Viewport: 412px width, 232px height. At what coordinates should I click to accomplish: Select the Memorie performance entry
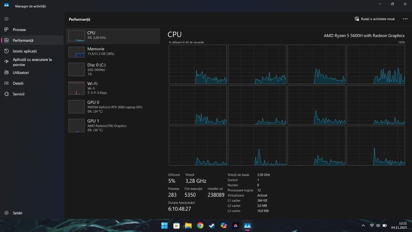tap(113, 52)
